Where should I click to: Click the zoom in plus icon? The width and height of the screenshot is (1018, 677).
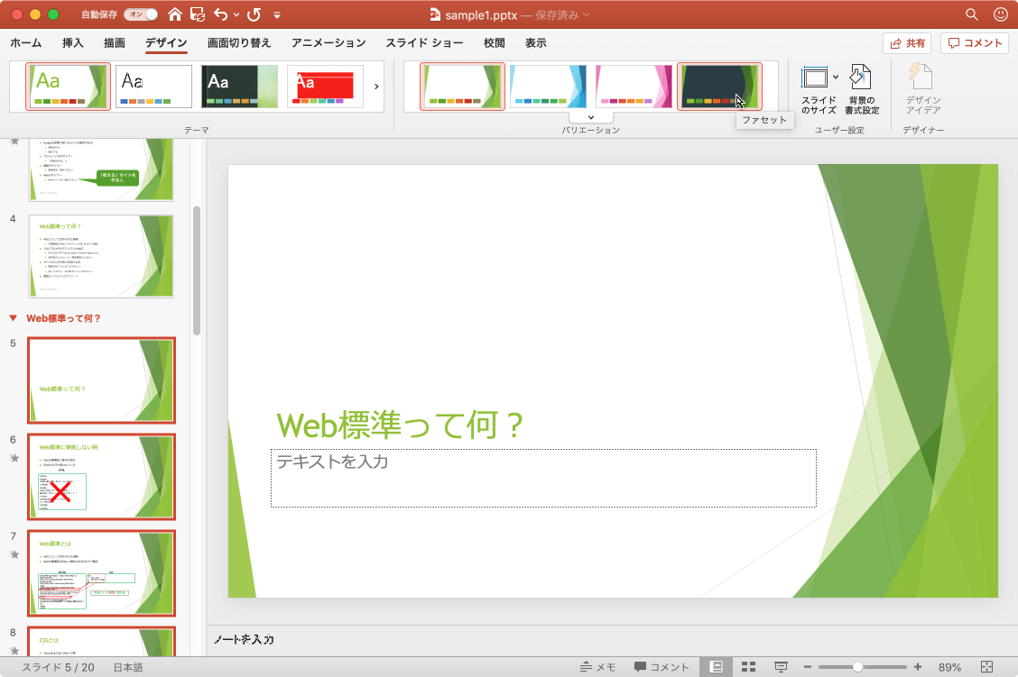pyautogui.click(x=917, y=666)
